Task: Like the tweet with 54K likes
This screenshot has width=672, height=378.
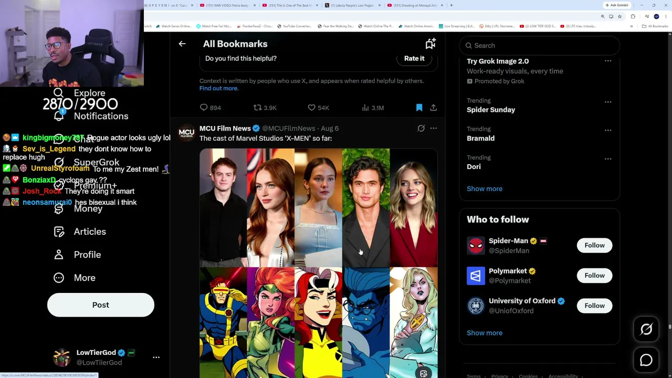Action: click(318, 108)
